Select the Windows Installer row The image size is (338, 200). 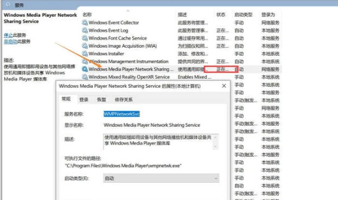pyautogui.click(x=181, y=54)
